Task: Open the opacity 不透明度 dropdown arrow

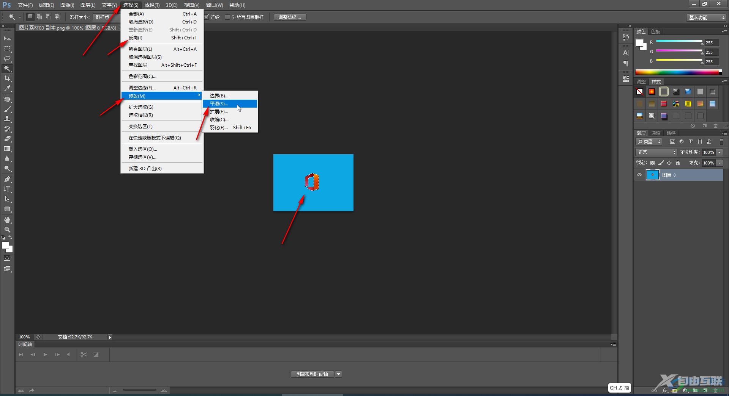Action: pyautogui.click(x=719, y=152)
